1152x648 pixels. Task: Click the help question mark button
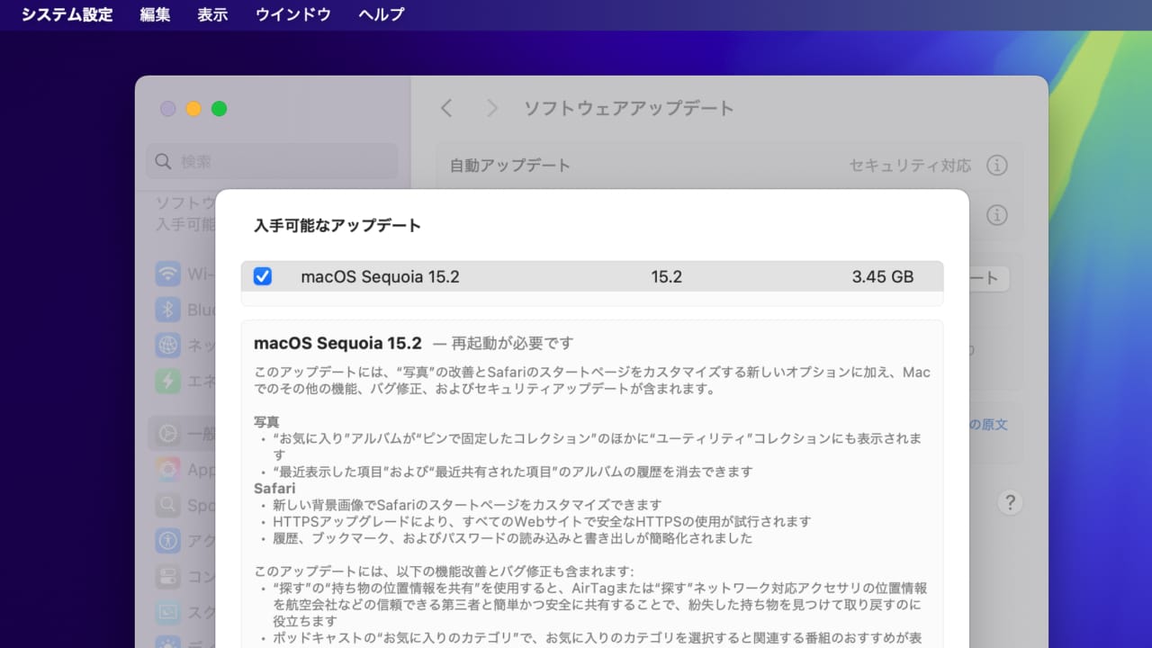pyautogui.click(x=1010, y=502)
